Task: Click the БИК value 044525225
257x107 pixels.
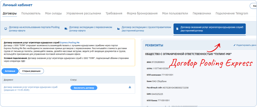Action: point(158,94)
